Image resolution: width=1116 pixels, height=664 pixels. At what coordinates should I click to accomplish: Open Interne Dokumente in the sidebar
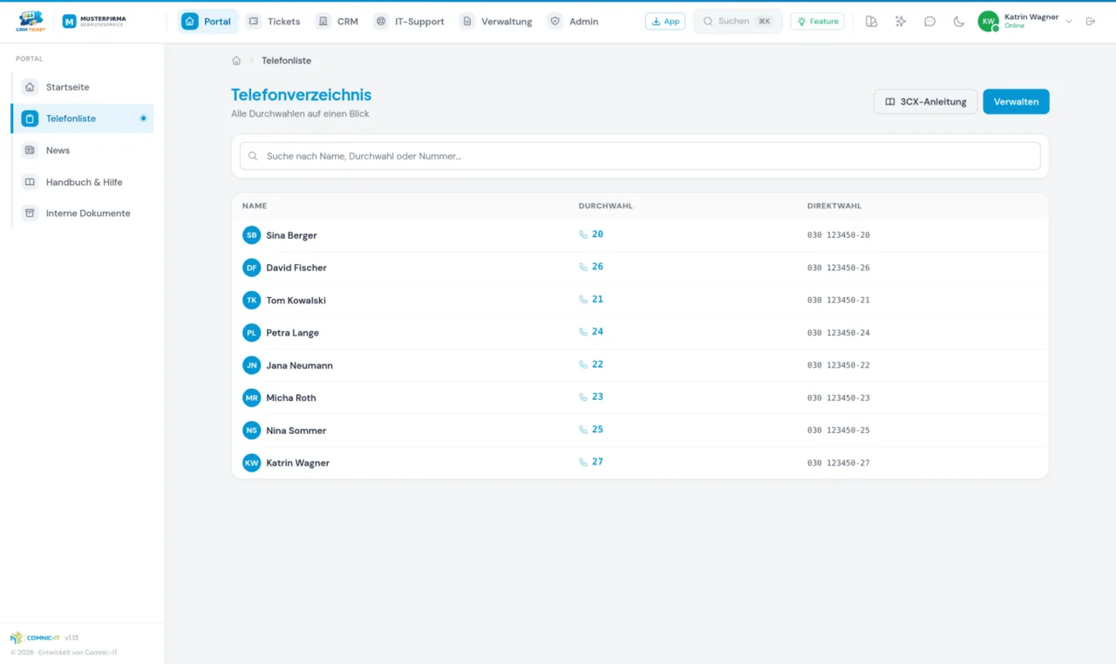pos(83,213)
